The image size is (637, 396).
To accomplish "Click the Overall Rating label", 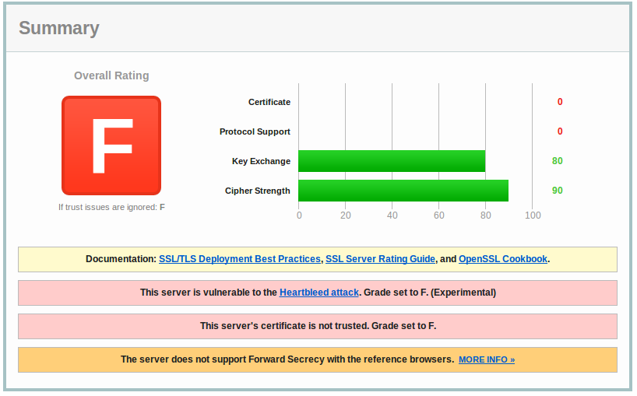I will coord(111,76).
